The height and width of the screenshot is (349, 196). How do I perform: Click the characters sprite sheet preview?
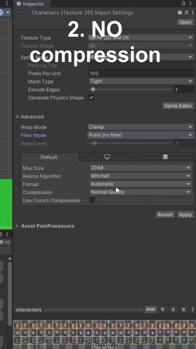105,334
